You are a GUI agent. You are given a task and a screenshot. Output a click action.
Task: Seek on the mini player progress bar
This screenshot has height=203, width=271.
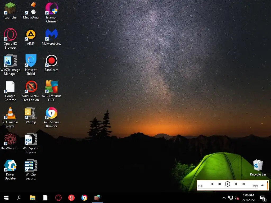click(x=228, y=189)
